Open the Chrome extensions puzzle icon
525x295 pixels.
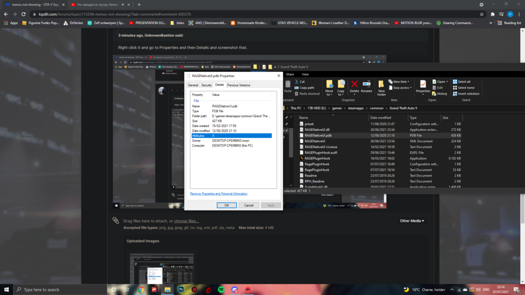492,14
